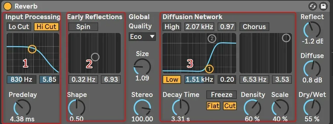Image resolution: width=333 pixels, height=124 pixels.
Task: Click the Shape value 0.50
Action: (77, 119)
